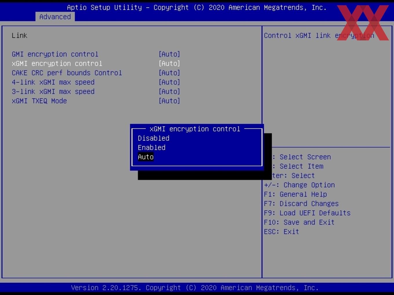The image size is (394, 295).
Task: Click the Version 2.20.1275 footer text
Action: [195, 288]
